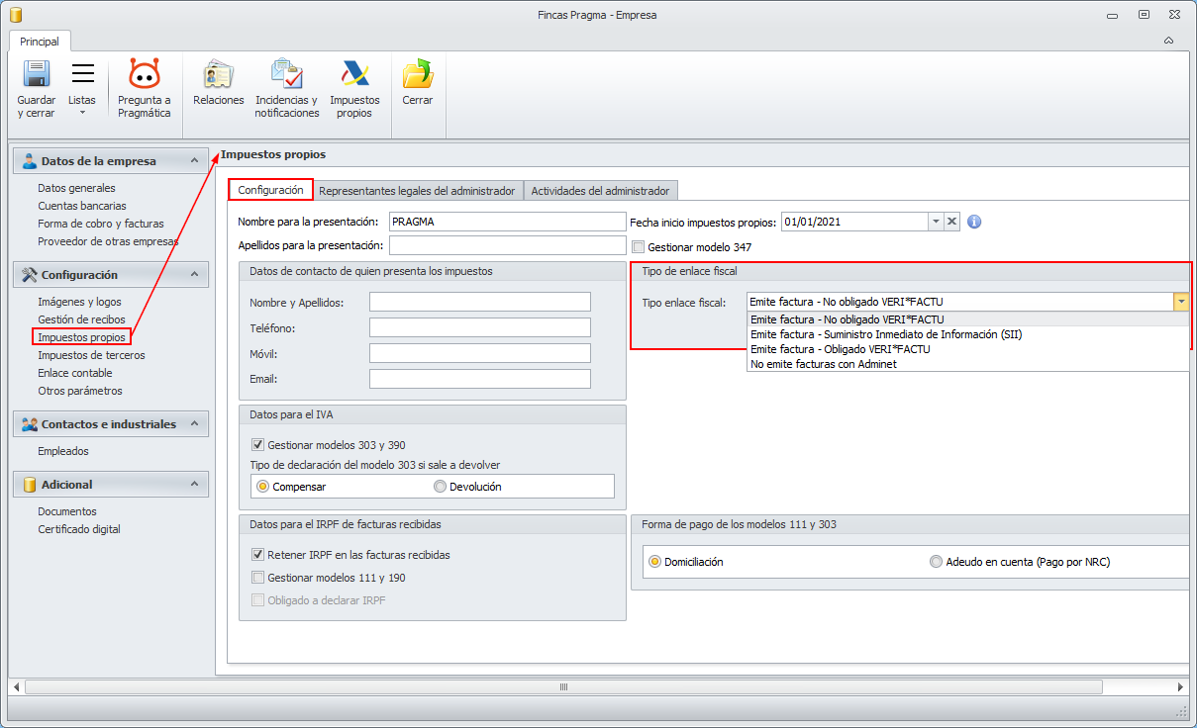Uncheck Gestionar modelos 303 y 390
This screenshot has width=1197, height=728.
pyautogui.click(x=258, y=445)
